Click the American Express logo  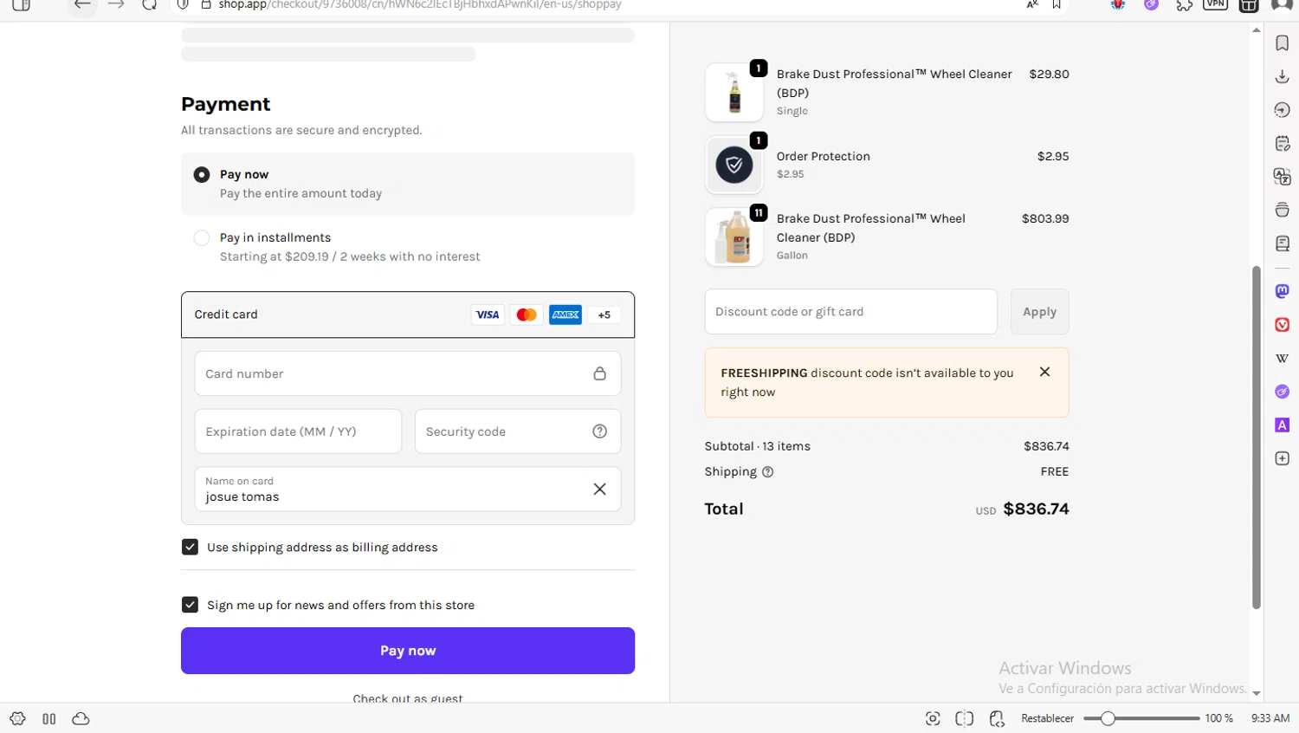tap(565, 315)
